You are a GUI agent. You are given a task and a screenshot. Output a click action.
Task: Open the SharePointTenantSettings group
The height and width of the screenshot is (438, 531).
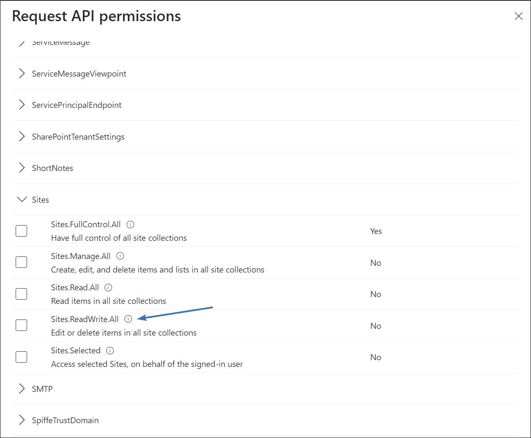tap(21, 137)
